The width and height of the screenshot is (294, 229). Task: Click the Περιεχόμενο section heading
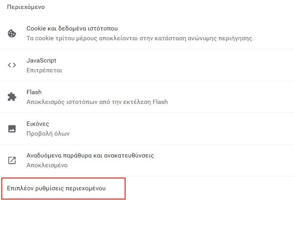[26, 7]
